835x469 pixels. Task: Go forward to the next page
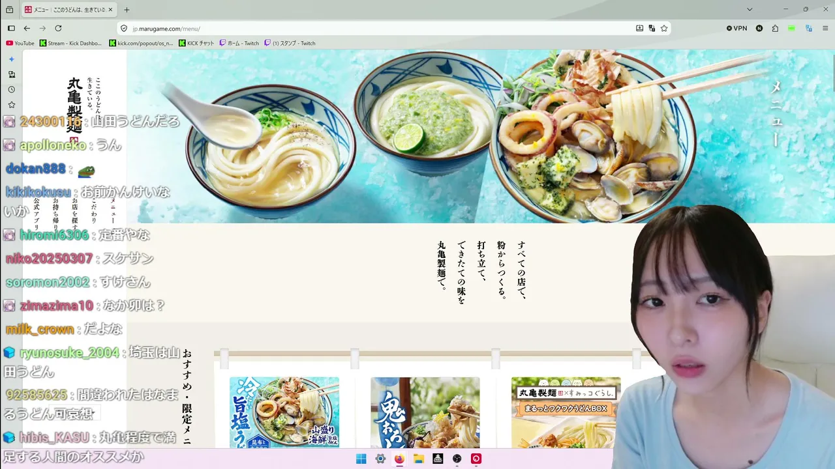pos(42,29)
